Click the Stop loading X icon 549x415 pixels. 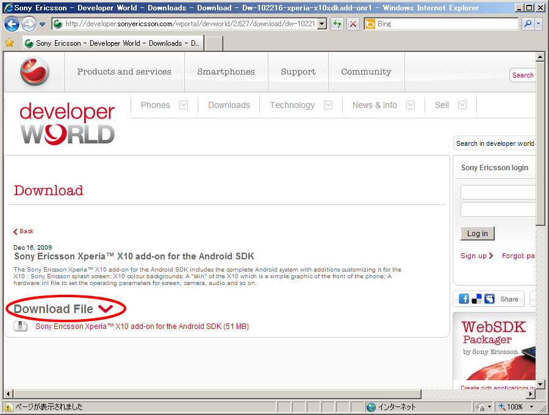pos(353,24)
